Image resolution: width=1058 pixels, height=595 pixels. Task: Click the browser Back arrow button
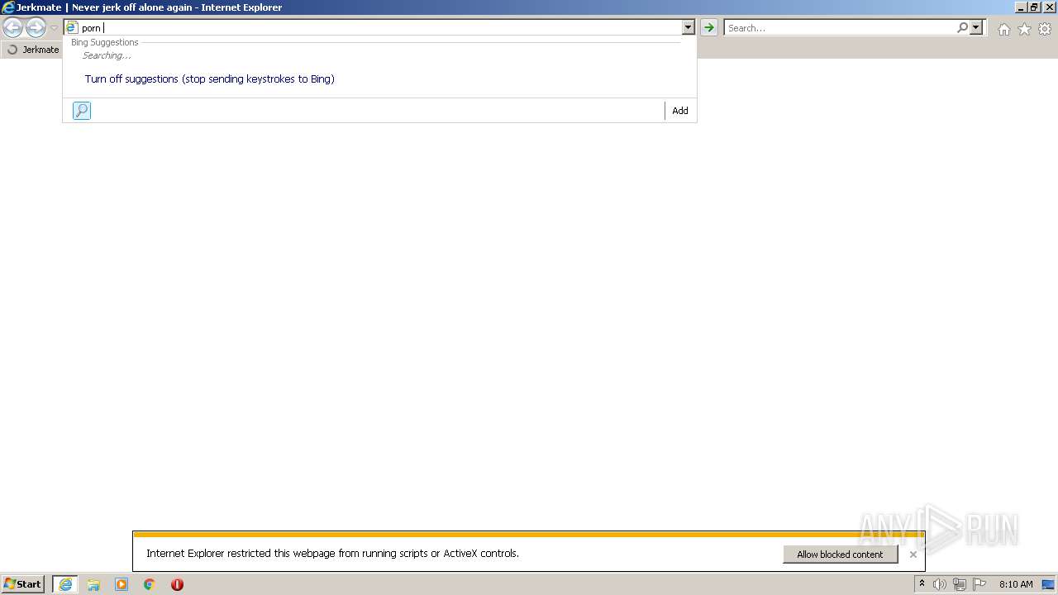[x=12, y=28]
